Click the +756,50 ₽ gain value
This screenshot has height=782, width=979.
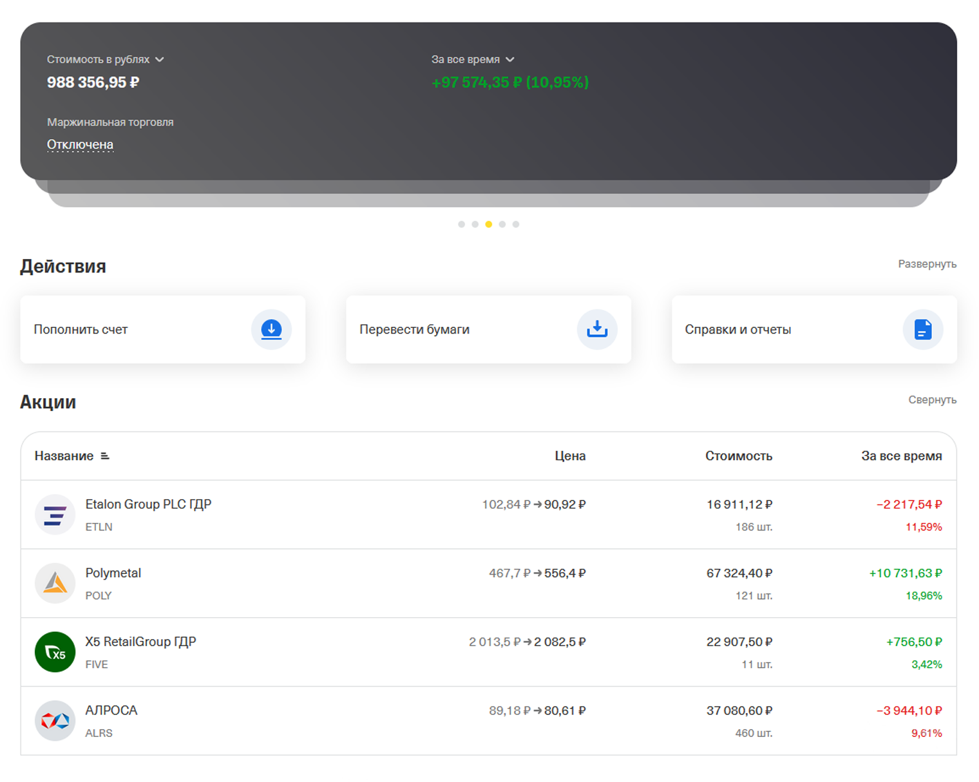(x=914, y=642)
